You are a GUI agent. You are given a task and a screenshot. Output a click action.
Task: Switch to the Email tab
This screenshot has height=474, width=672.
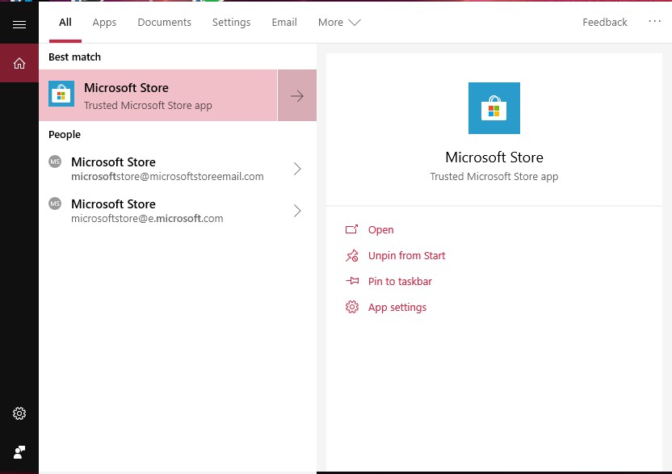pyautogui.click(x=284, y=23)
